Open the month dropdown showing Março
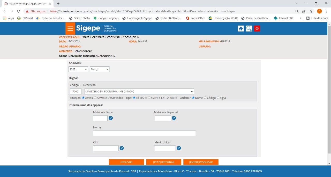The width and height of the screenshot is (331, 177). click(100, 69)
